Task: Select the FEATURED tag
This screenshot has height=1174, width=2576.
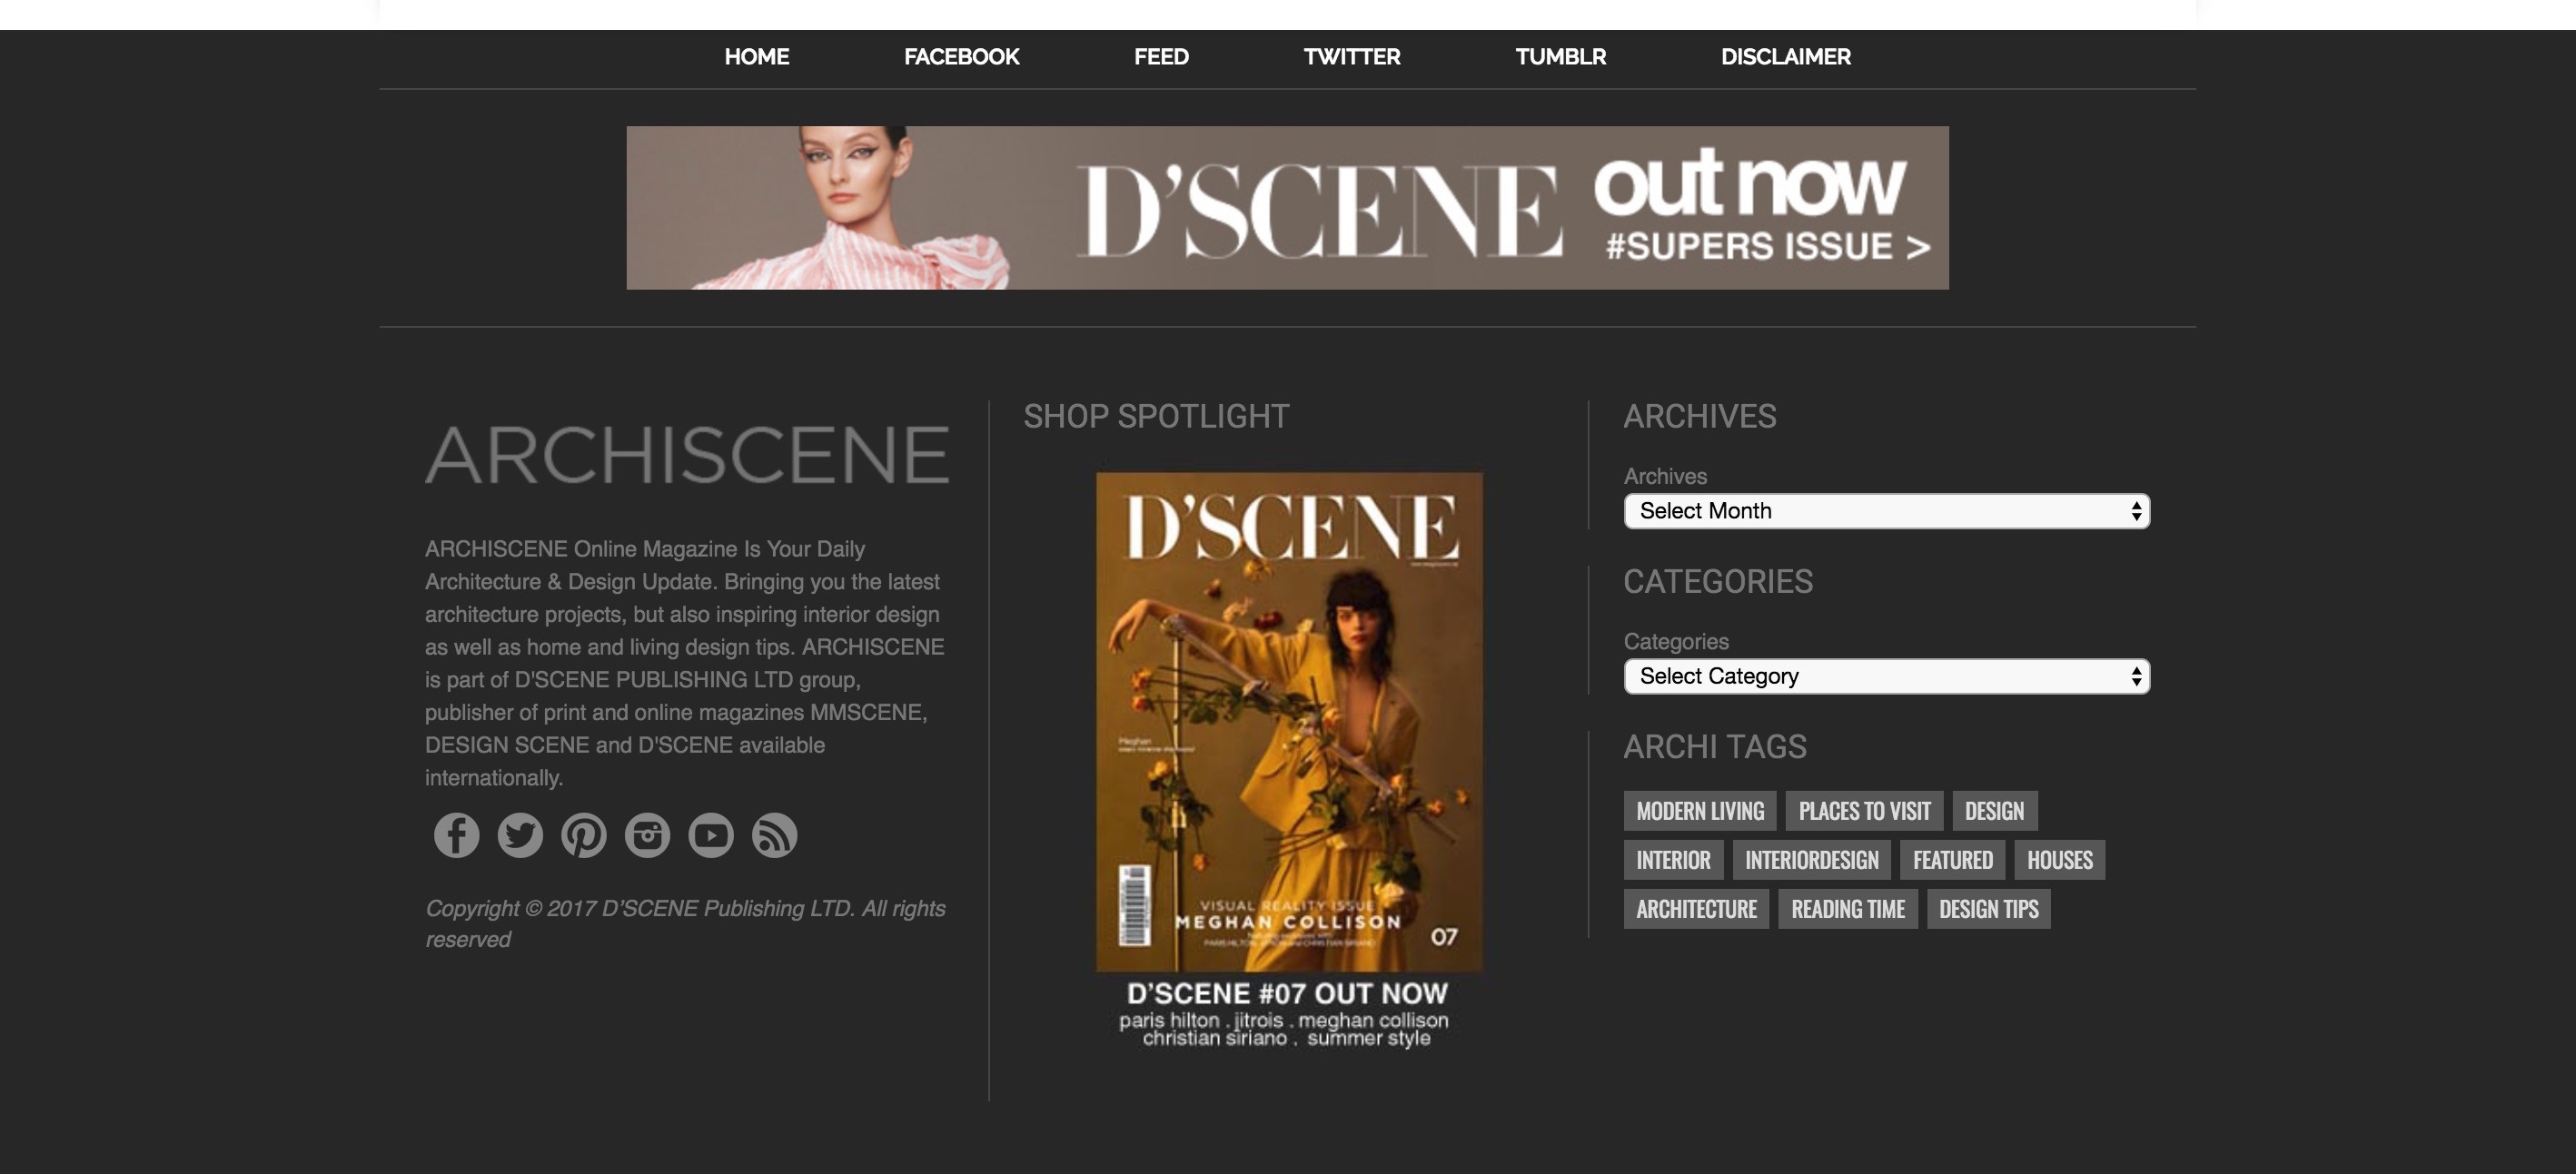Action: (x=1953, y=860)
